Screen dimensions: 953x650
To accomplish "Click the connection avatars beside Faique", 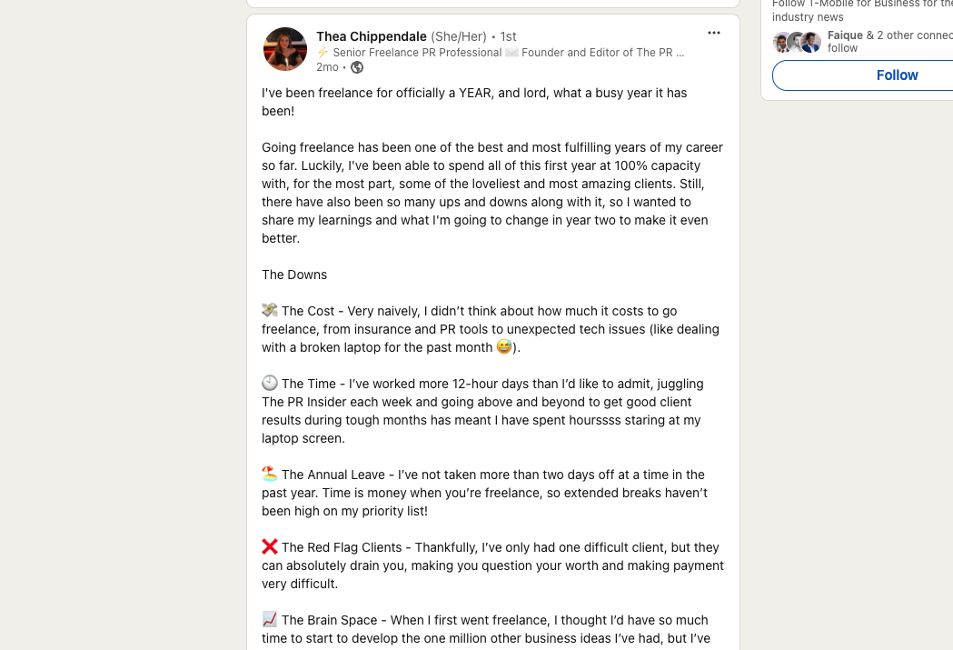I will coord(797,42).
